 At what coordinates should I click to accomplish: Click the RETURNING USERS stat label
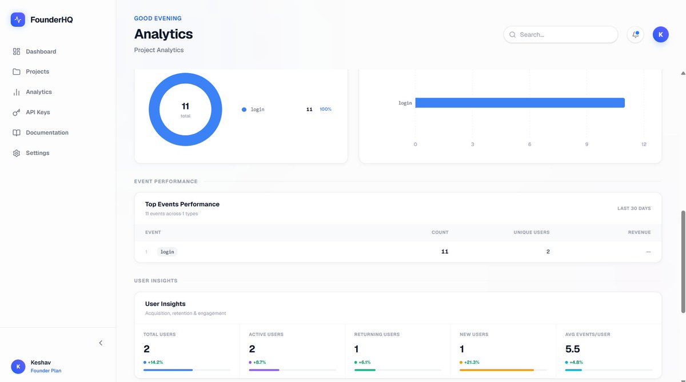[x=377, y=335]
